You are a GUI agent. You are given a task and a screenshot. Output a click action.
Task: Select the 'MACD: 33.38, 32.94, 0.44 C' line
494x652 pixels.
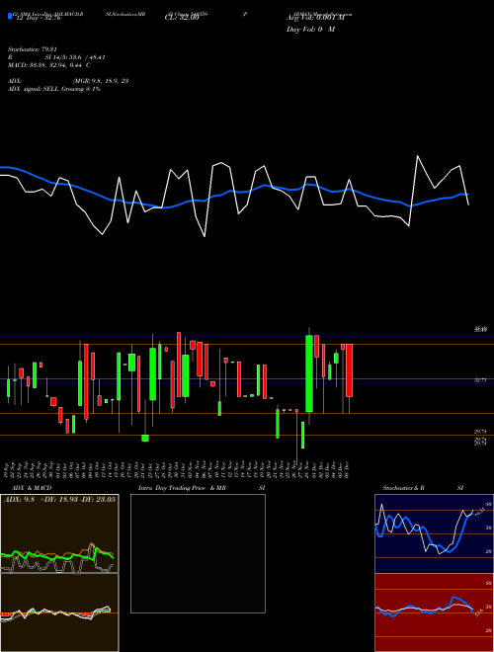48,65
